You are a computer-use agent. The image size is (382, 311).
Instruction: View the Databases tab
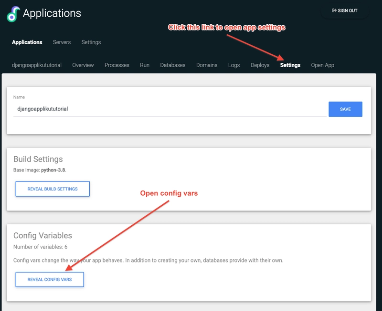point(172,65)
